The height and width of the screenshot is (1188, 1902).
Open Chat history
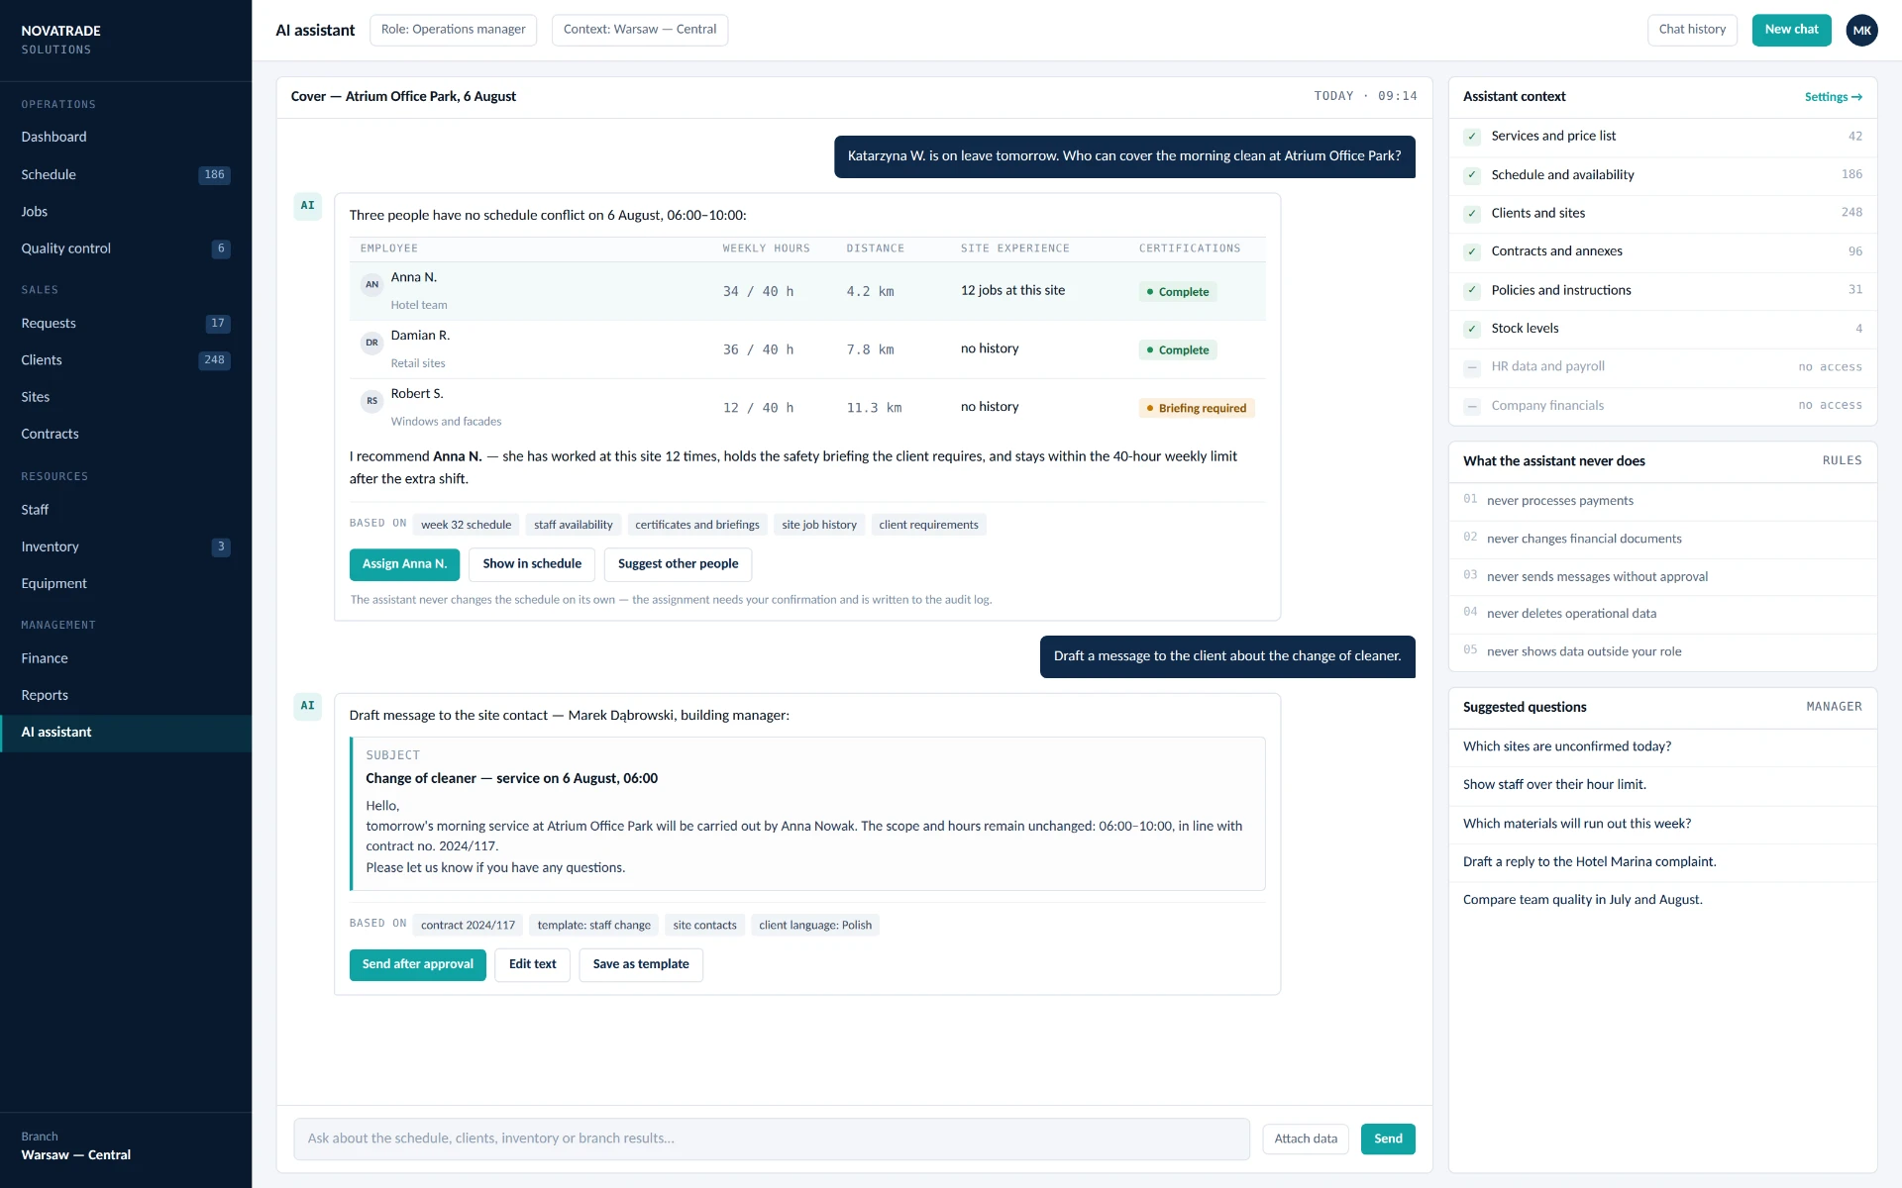click(x=1692, y=30)
